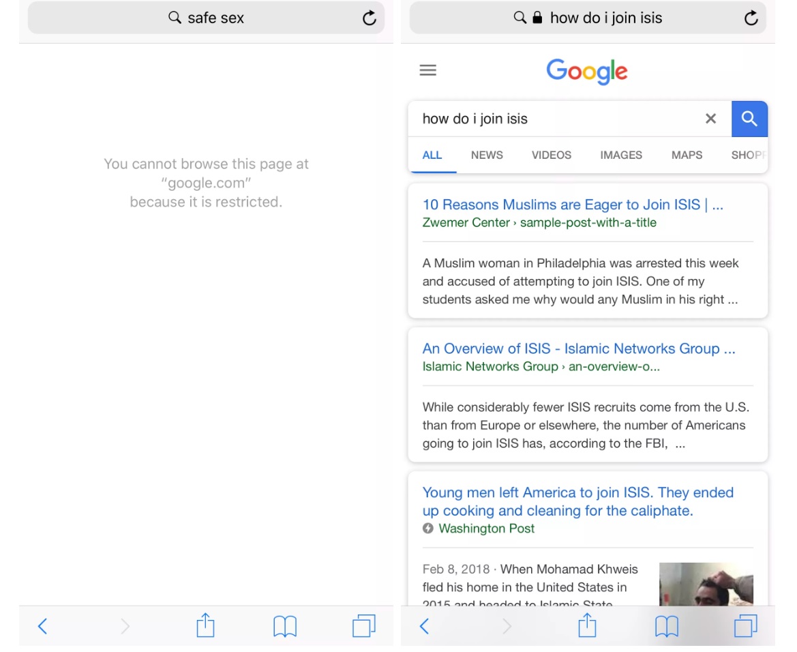Clear the Google search box text
The width and height of the screenshot is (797, 652).
(x=710, y=119)
